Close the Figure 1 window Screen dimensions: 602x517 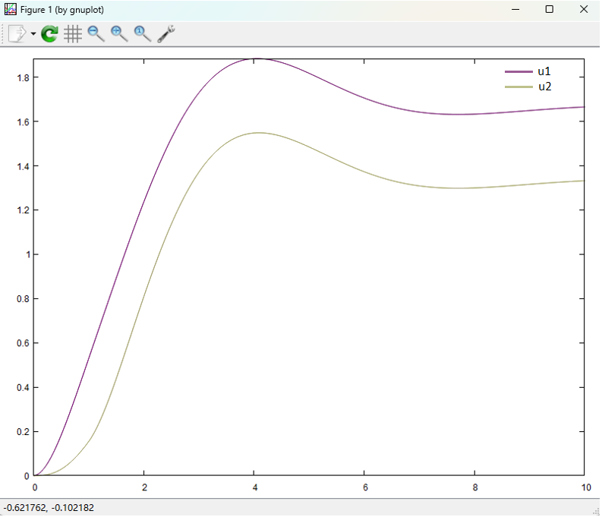point(583,10)
